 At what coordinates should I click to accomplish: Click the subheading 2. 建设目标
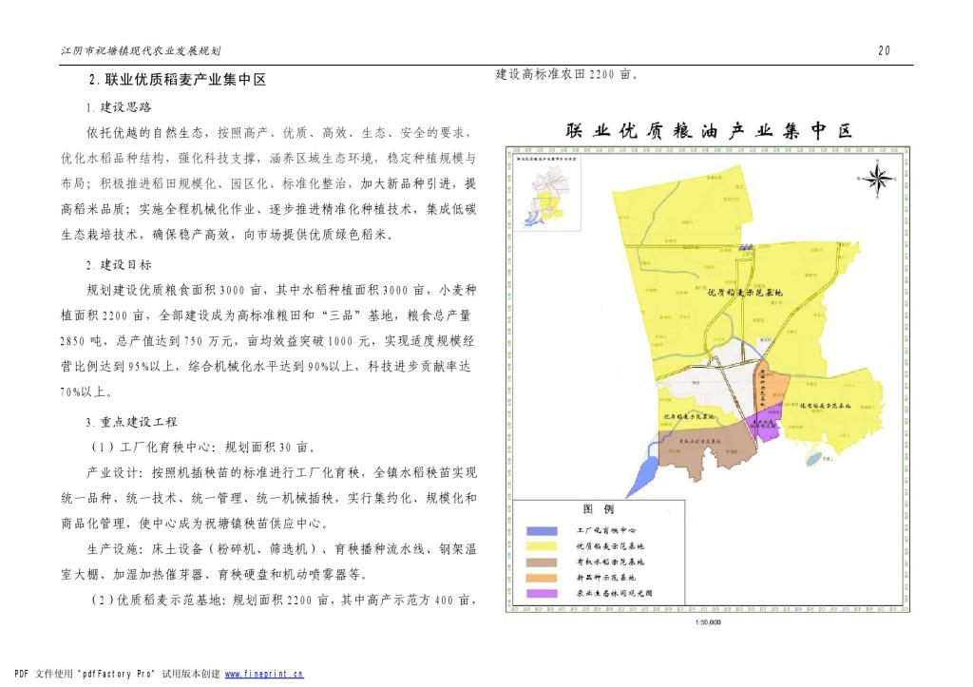(x=119, y=265)
